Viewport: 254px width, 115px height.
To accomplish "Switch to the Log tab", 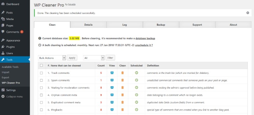I will pos(124,25).
